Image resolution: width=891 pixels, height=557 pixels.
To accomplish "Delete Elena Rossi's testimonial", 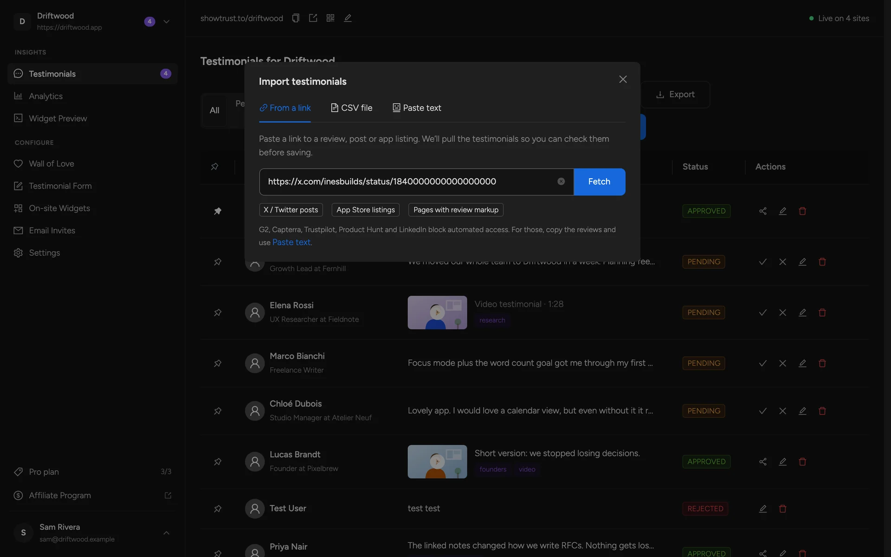I will pyautogui.click(x=822, y=313).
